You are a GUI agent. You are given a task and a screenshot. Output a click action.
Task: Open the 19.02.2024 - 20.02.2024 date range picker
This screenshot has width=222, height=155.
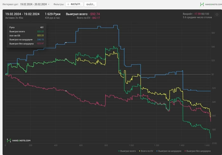tap(33, 4)
